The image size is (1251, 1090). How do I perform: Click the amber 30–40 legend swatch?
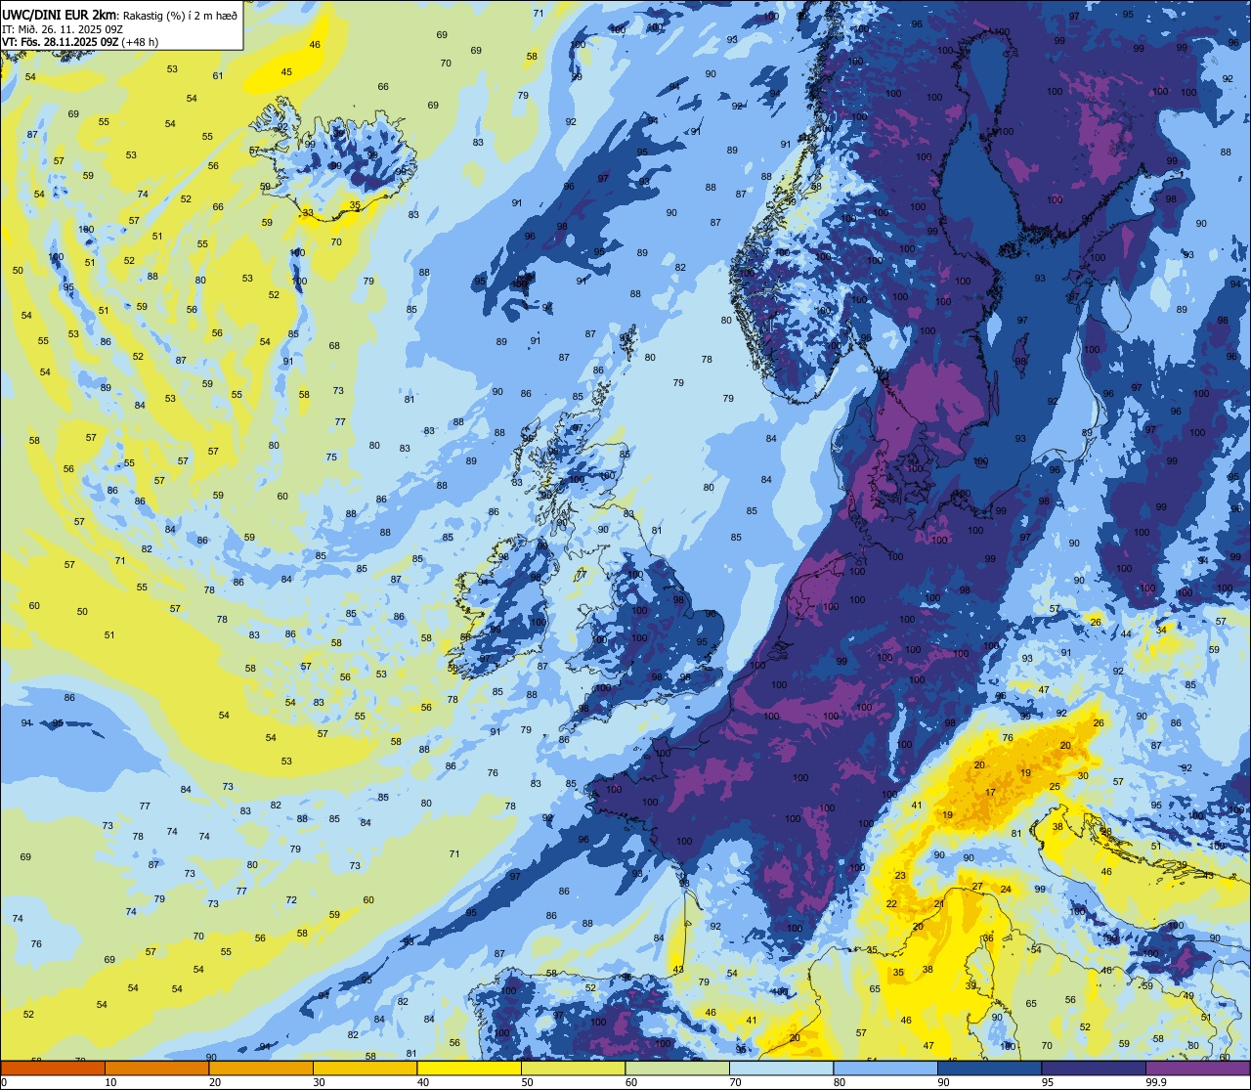(x=365, y=1068)
